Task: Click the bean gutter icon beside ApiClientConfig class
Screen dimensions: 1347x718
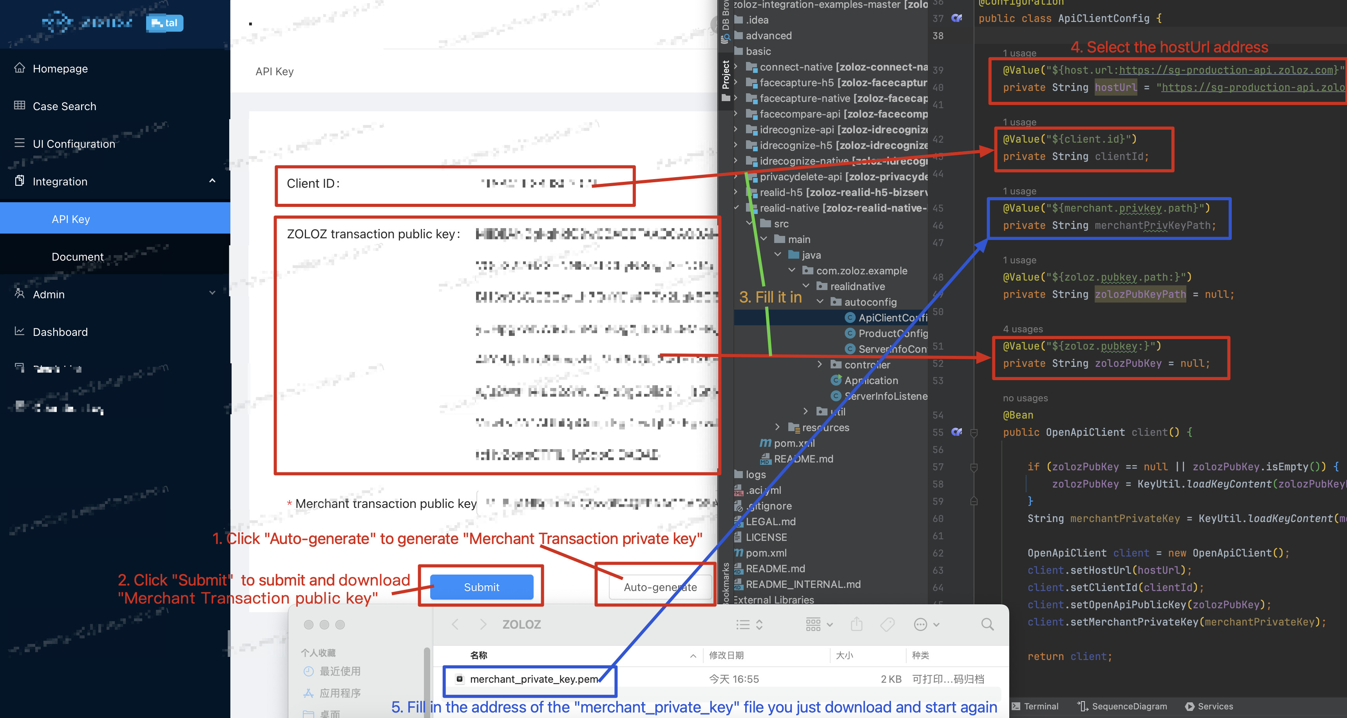Action: 956,18
